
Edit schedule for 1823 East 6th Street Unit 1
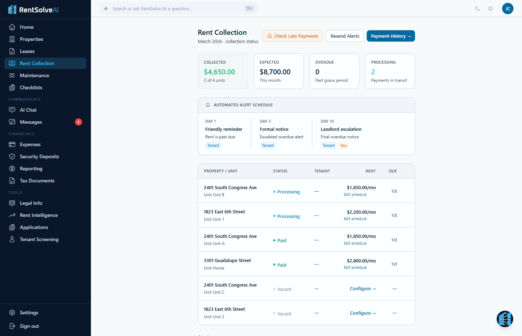(x=355, y=219)
